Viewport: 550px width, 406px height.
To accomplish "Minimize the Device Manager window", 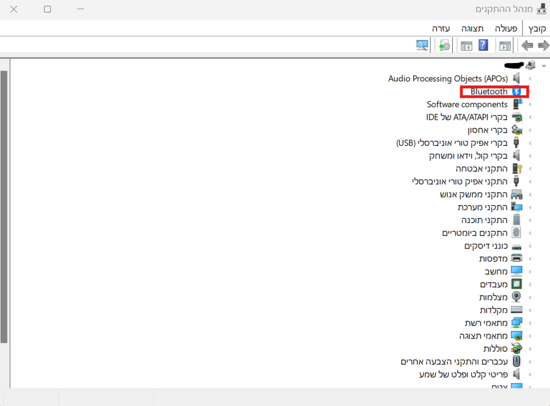I will (81, 9).
